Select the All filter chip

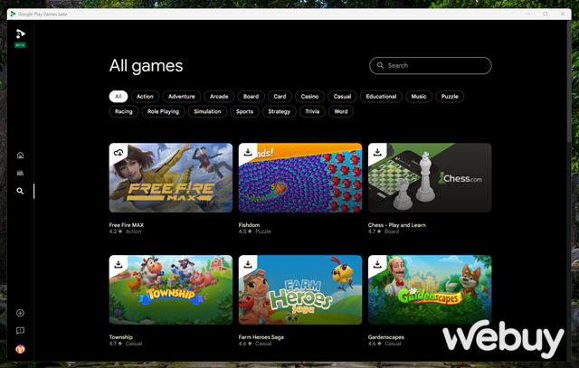point(119,97)
